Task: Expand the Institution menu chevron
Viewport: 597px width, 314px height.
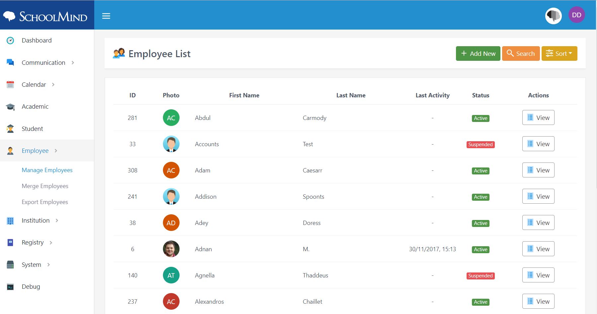Action: pos(57,221)
